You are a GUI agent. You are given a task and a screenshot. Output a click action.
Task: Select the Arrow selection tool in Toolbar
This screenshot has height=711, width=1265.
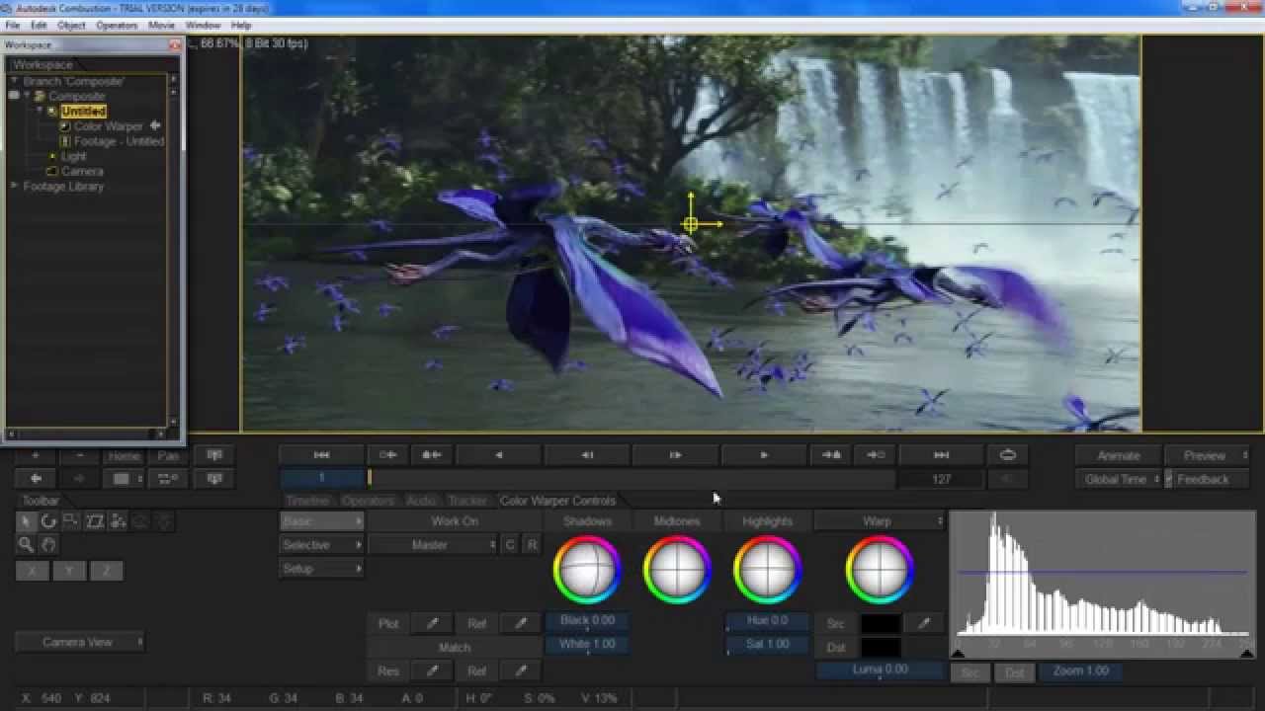coord(26,520)
